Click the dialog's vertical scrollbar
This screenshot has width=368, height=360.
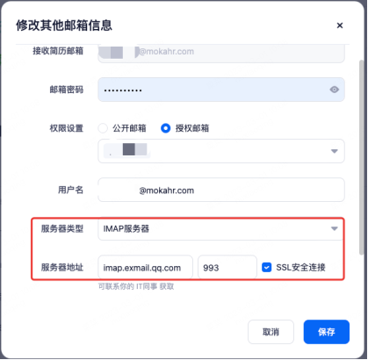pyautogui.click(x=362, y=157)
